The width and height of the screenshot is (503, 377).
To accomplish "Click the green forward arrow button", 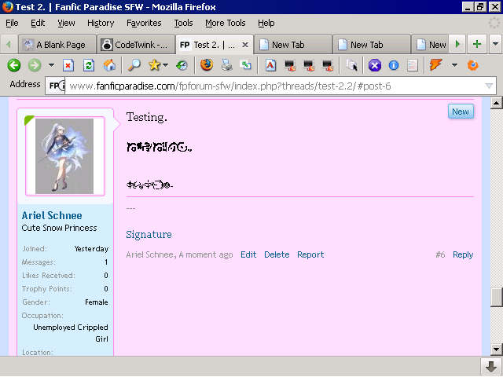I will click(35, 65).
